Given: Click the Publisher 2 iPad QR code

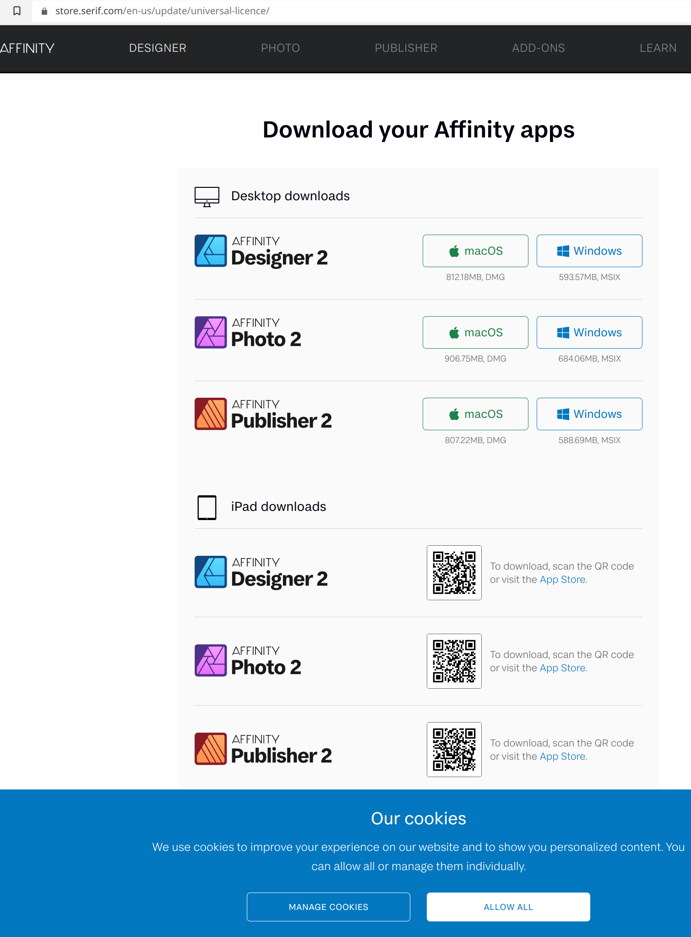Looking at the screenshot, I should tap(454, 750).
